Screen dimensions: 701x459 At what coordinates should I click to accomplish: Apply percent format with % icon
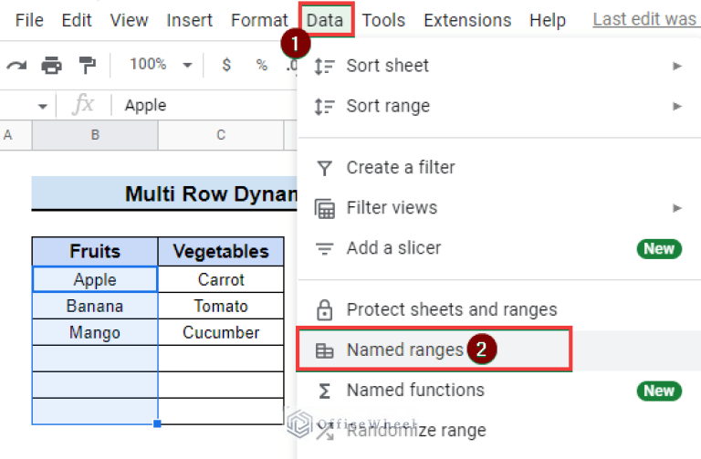click(x=261, y=65)
